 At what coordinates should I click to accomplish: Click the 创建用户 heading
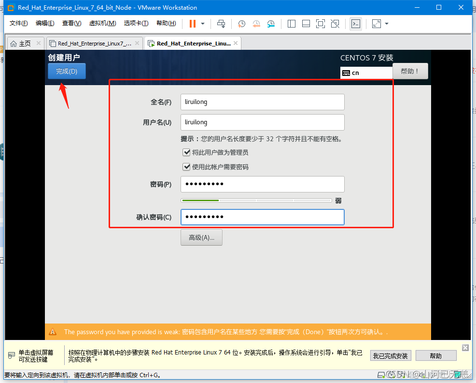[x=64, y=58]
